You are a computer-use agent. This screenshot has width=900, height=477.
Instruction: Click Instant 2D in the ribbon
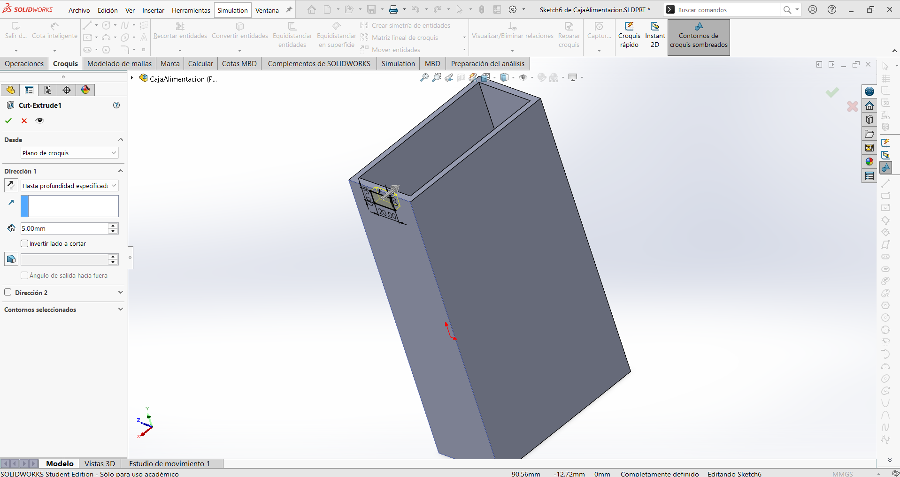click(655, 35)
